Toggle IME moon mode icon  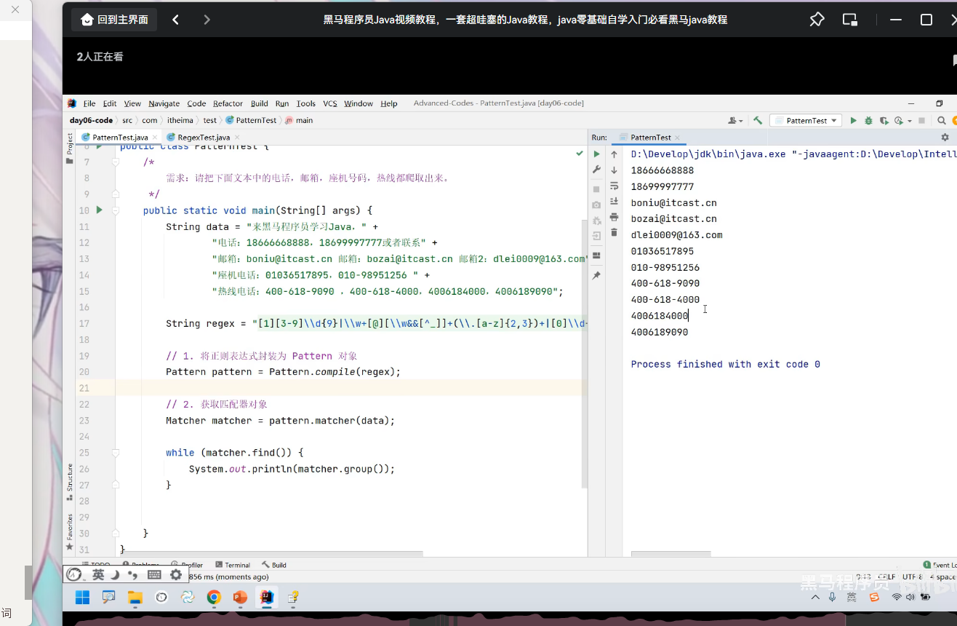[x=115, y=575]
